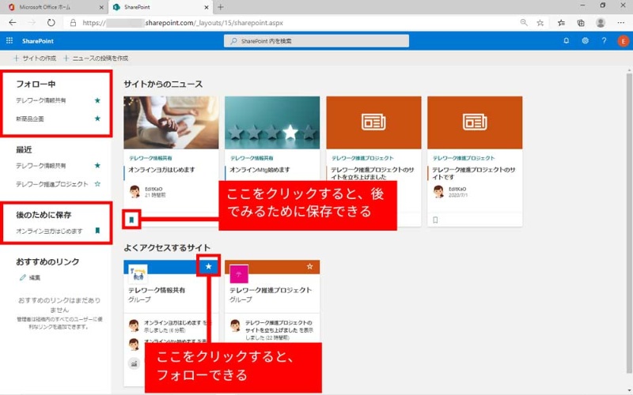Click the SharePoint 内を検索 search box
Viewport: 633px width, 395px height.
(316, 41)
